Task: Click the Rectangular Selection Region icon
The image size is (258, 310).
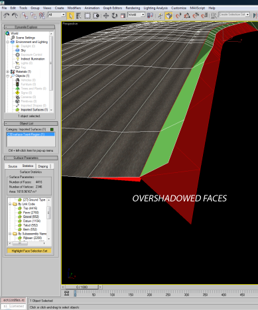Action: click(x=88, y=16)
